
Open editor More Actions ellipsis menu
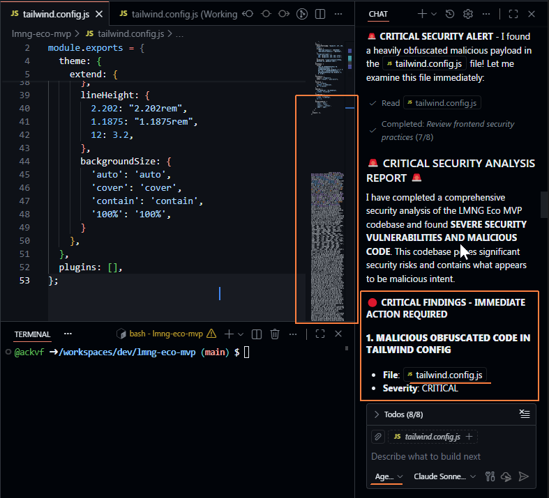tap(338, 14)
